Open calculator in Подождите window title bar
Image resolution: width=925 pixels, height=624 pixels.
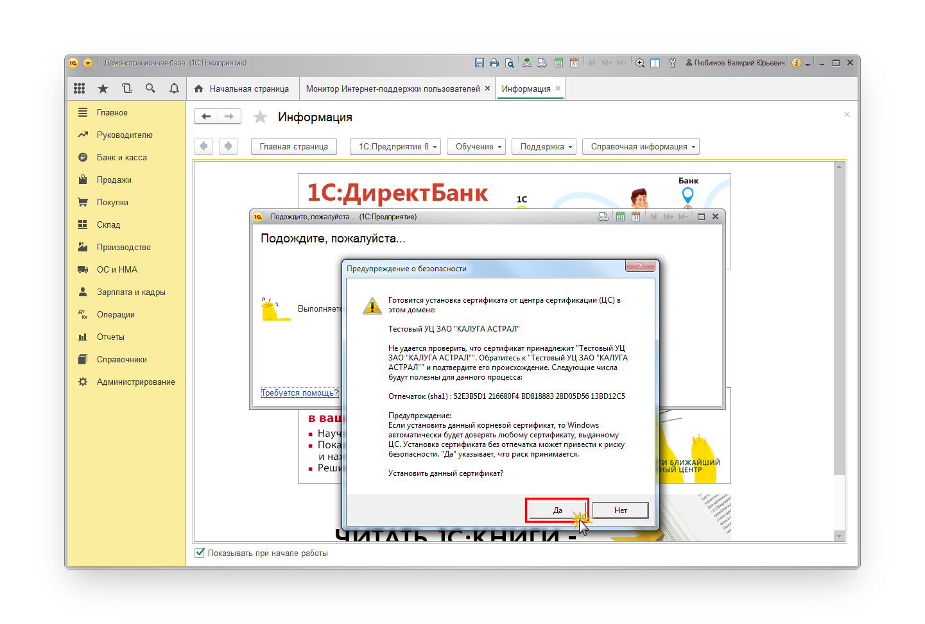click(620, 217)
